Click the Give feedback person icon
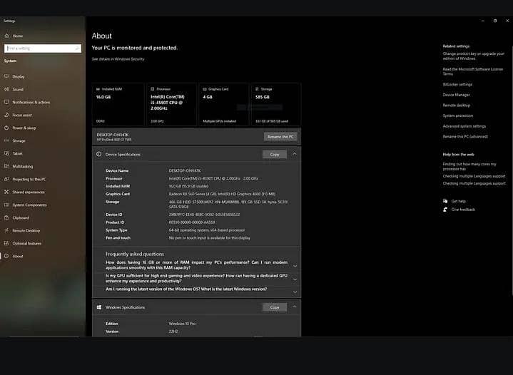Screen dimensions: 513x375 click(445, 209)
